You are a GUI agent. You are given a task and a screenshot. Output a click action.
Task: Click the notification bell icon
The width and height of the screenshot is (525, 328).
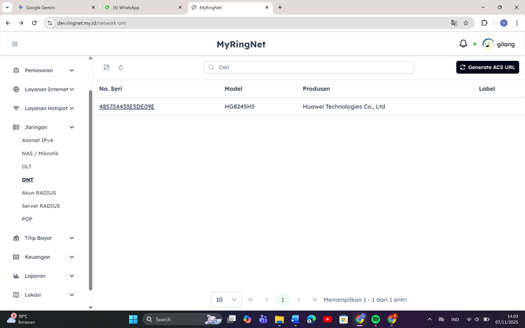[463, 44]
